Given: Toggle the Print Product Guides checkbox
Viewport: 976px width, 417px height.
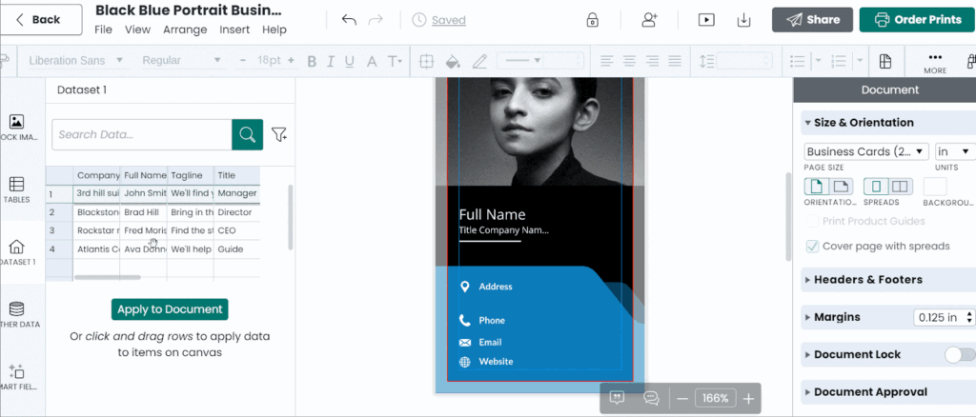Looking at the screenshot, I should click(813, 221).
